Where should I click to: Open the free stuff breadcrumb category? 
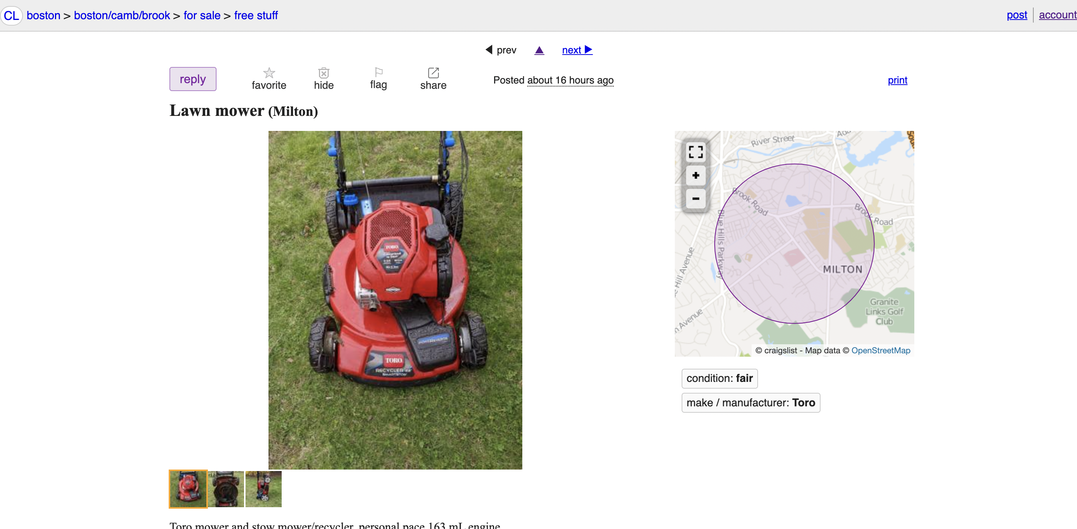click(x=255, y=15)
